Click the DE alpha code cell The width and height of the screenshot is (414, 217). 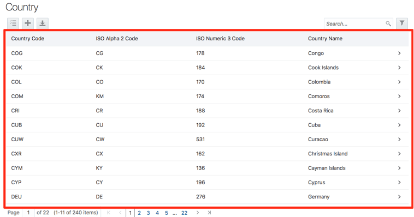(x=99, y=197)
